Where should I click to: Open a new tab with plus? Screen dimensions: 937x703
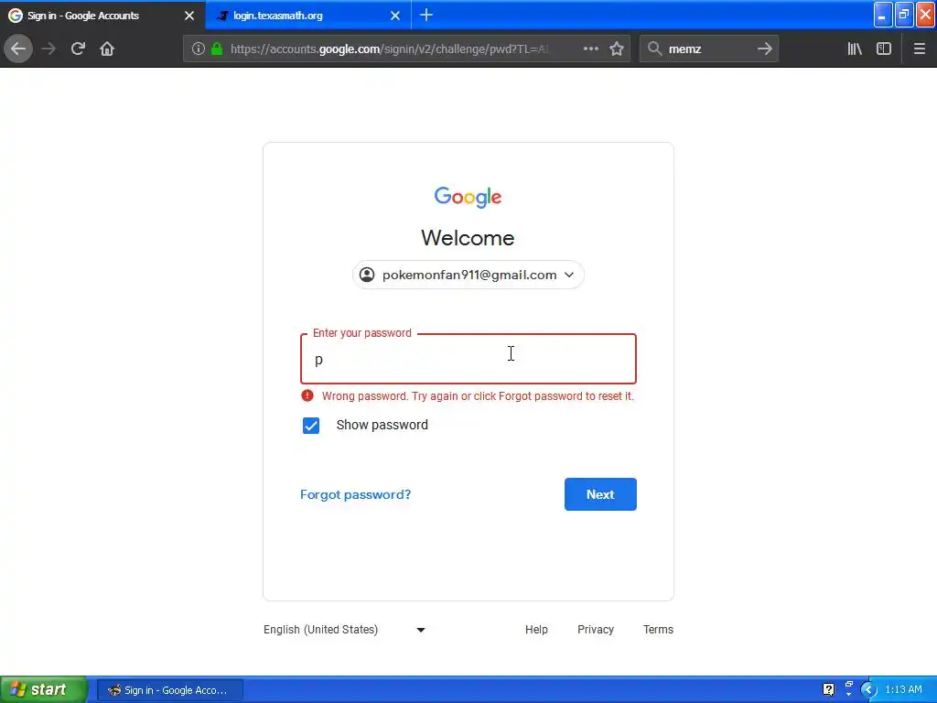coord(426,15)
